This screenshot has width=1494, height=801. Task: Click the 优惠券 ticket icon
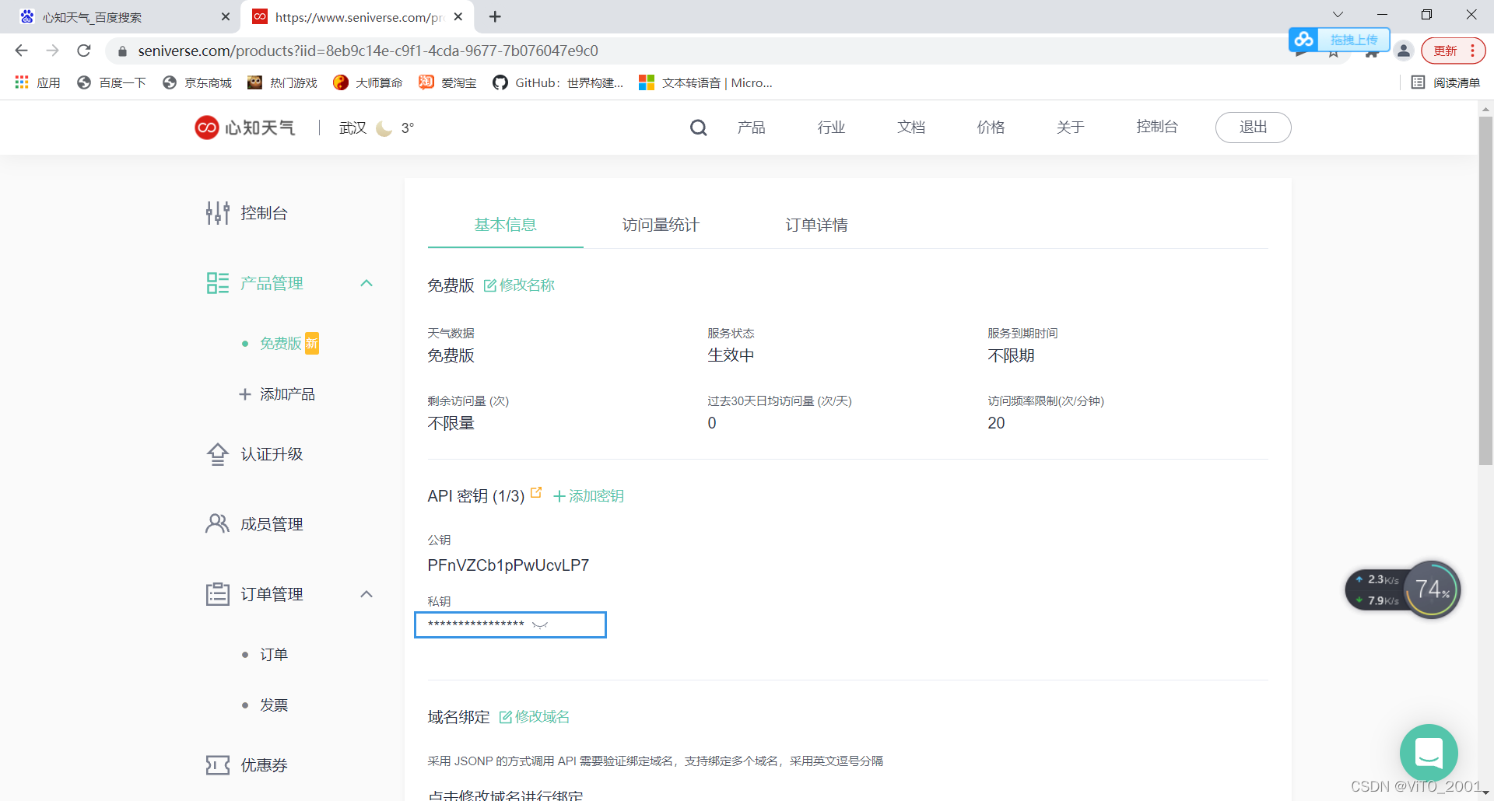(x=217, y=765)
